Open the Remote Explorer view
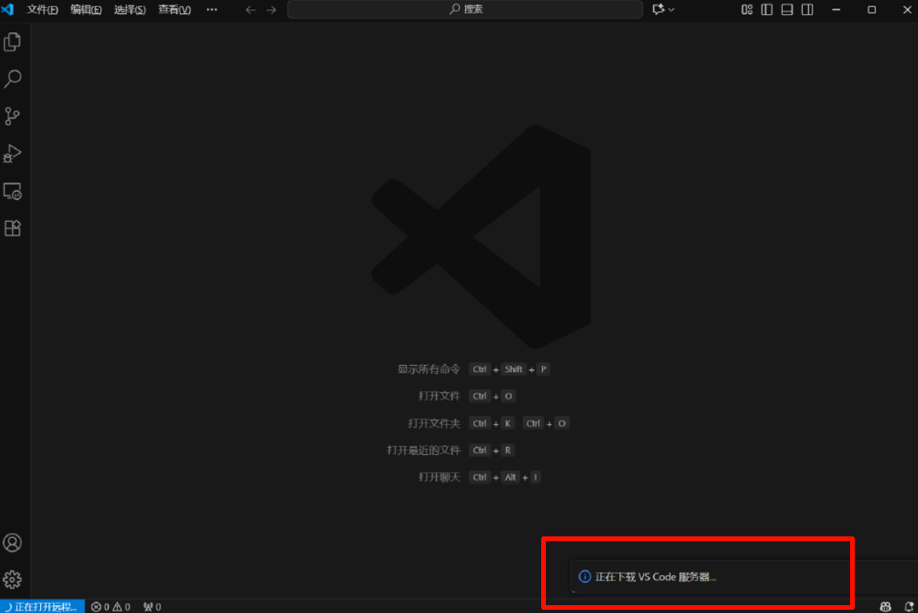The width and height of the screenshot is (918, 613). (x=13, y=191)
